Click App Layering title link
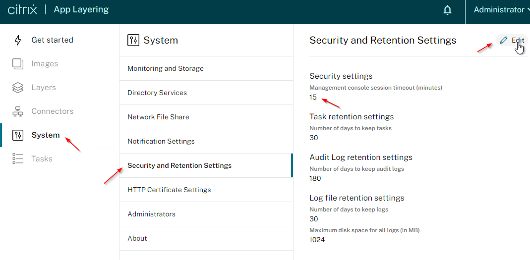The image size is (530, 260). pyautogui.click(x=81, y=10)
